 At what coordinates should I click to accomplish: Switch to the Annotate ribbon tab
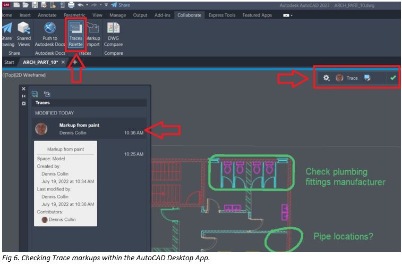pos(47,15)
